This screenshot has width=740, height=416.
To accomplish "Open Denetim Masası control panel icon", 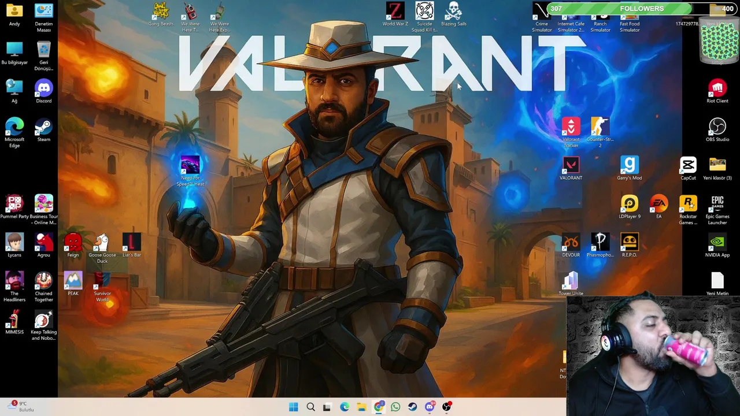I will pos(43,17).
